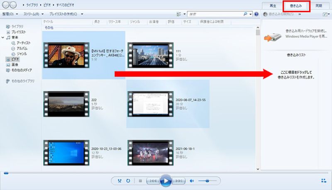This screenshot has height=190, width=332.
Task: Open the burn options checklist icon
Action: coord(325,14)
